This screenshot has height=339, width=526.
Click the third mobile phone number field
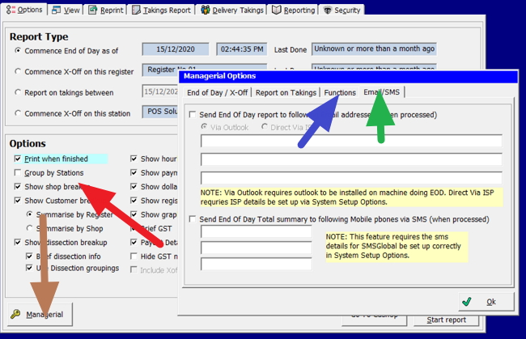click(x=257, y=264)
